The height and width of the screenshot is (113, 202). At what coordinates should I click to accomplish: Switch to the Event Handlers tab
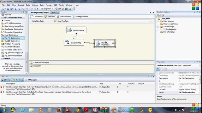[x=64, y=17]
